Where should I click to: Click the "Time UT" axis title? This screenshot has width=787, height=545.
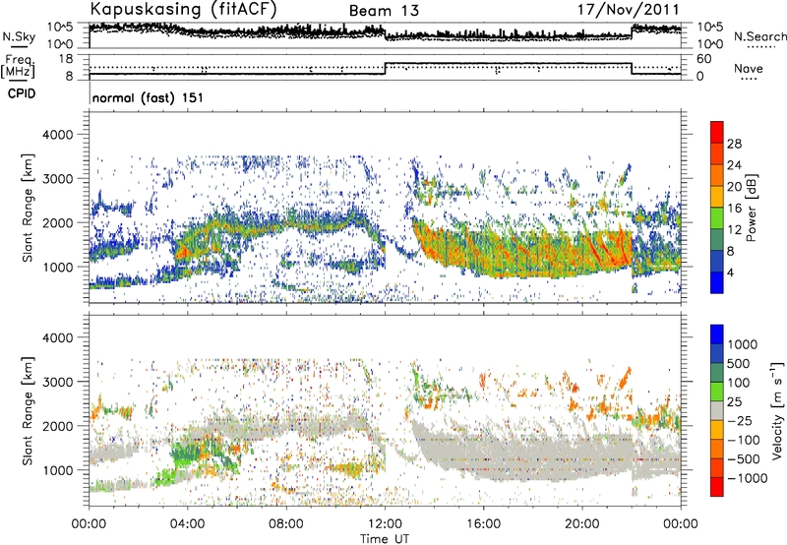pos(385,539)
